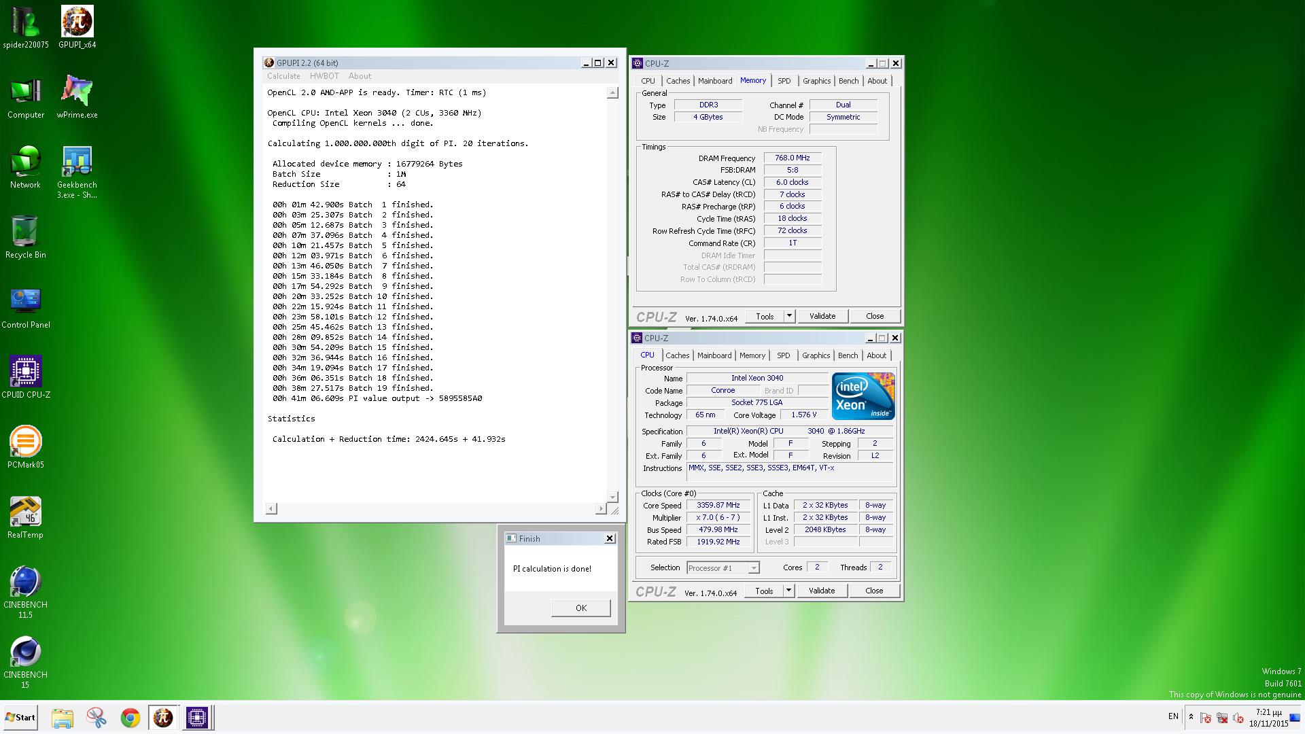Open Windows Explorer from the taskbar

62,718
